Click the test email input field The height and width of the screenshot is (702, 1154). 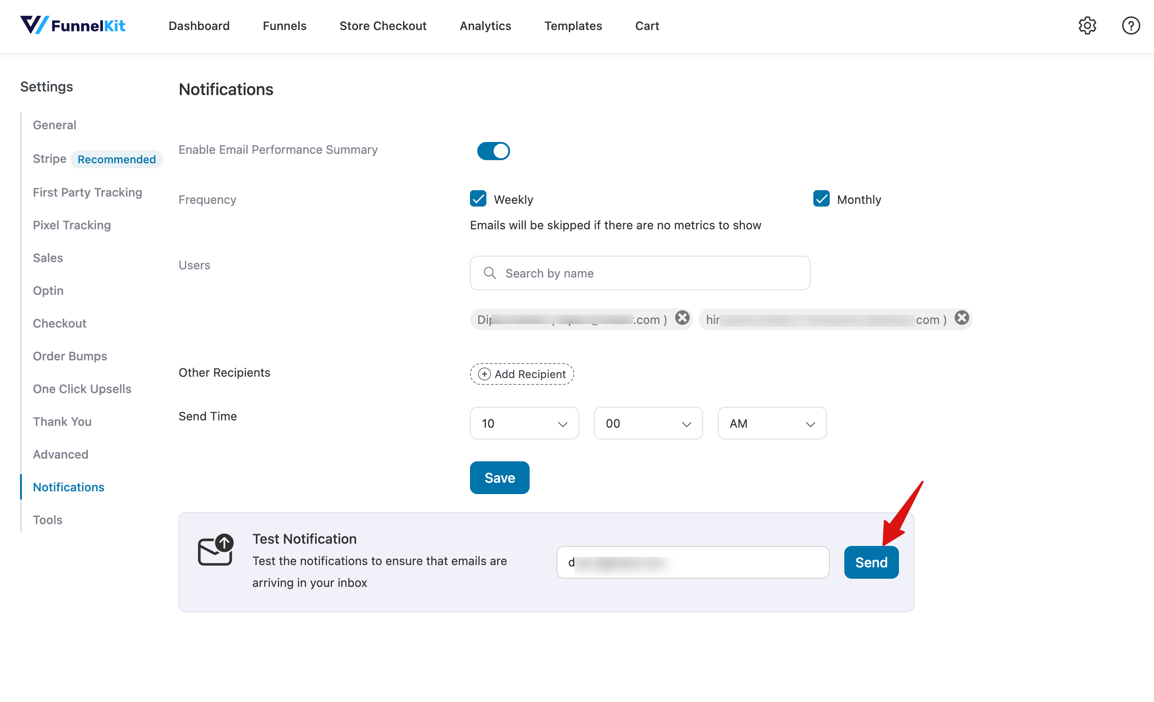coord(693,562)
